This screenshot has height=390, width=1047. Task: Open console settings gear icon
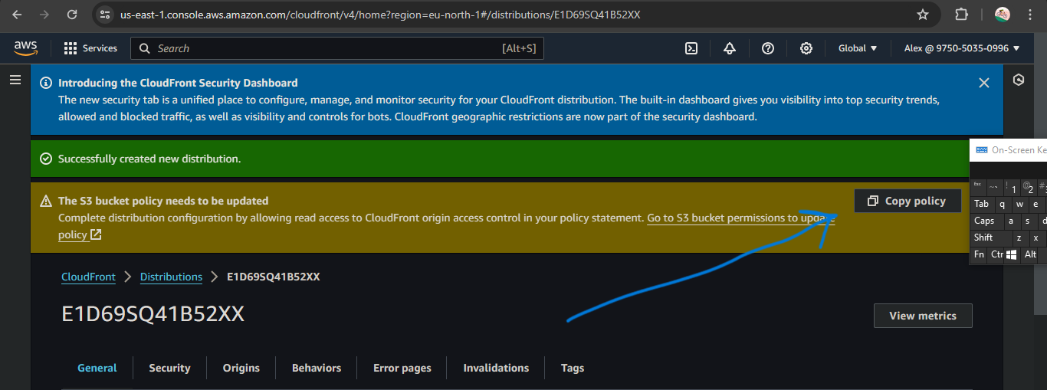pos(806,48)
